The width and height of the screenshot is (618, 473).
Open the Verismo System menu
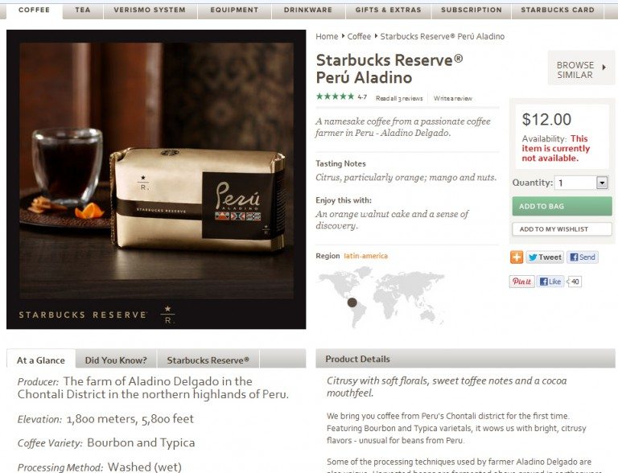point(150,10)
